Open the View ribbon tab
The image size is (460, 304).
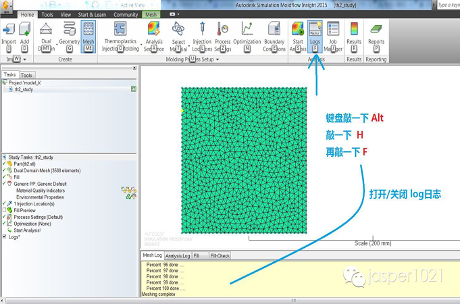pyautogui.click(x=66, y=15)
